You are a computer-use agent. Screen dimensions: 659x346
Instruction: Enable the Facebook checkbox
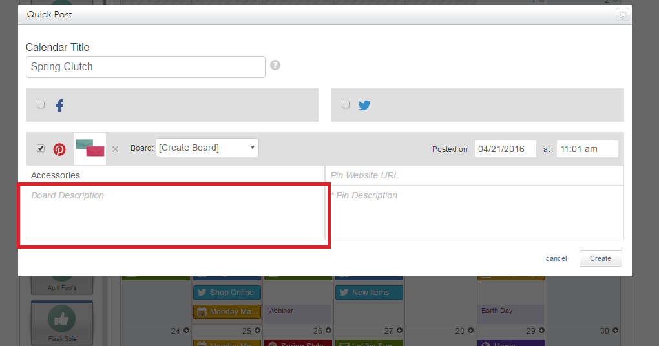41,104
